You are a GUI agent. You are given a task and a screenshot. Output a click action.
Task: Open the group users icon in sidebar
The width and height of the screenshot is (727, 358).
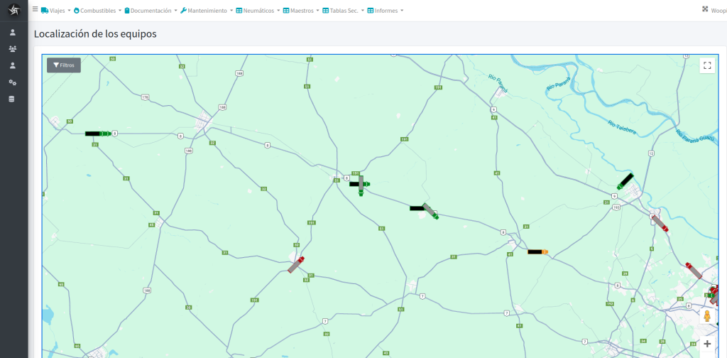(13, 49)
